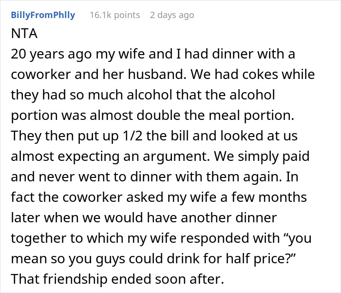
Task: Click the '2 days ago' timestamp
Action: click(x=172, y=15)
